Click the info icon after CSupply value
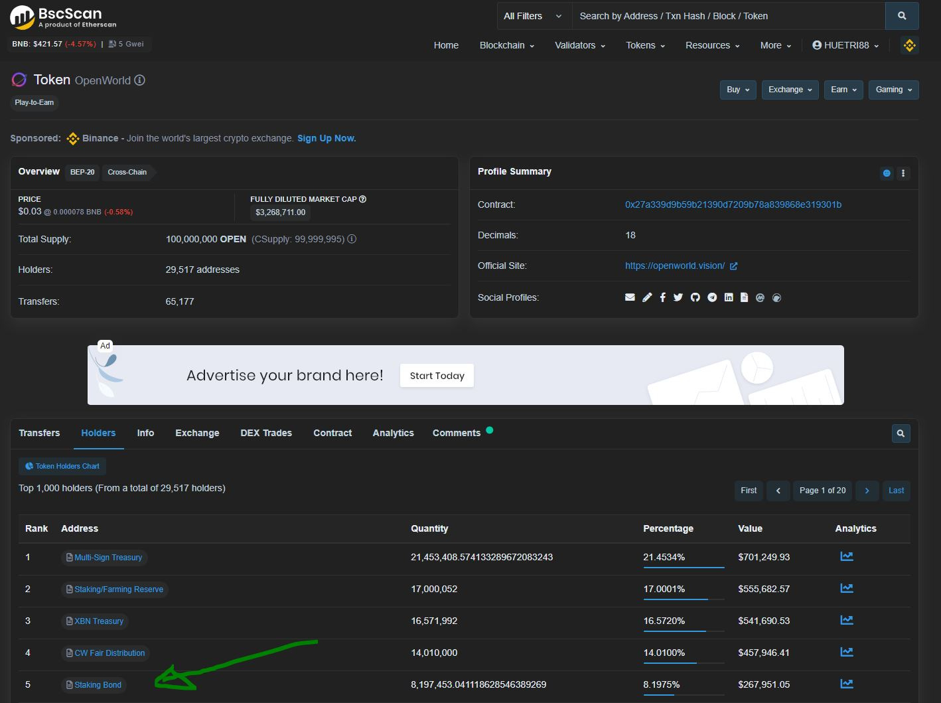Image resolution: width=941 pixels, height=703 pixels. (352, 239)
